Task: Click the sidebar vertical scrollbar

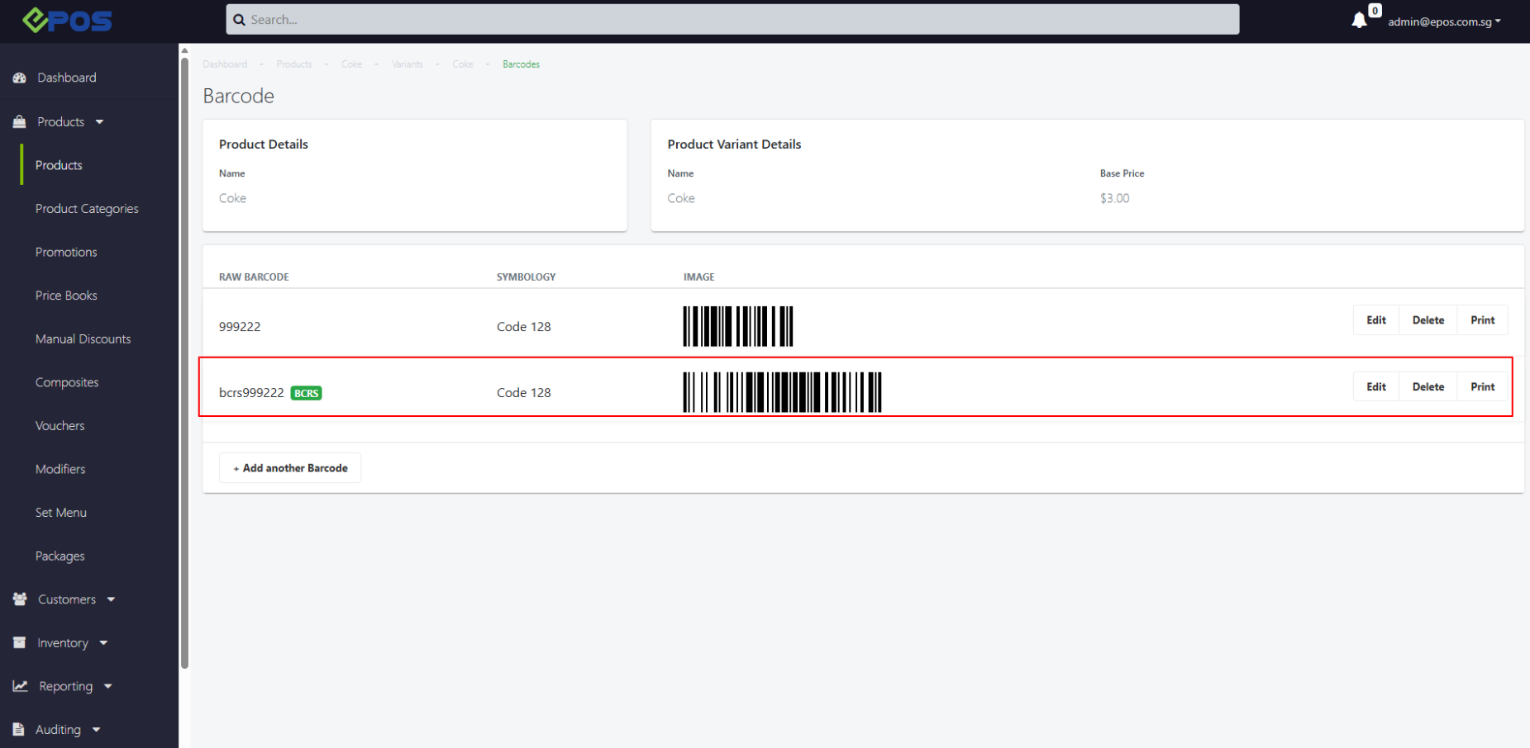Action: [x=184, y=363]
